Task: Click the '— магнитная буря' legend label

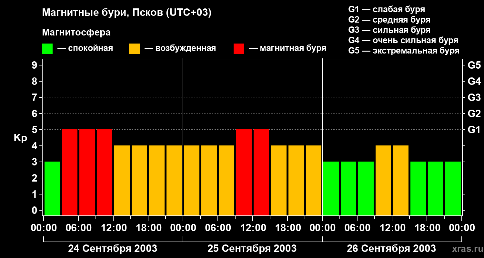Action: tap(287, 49)
